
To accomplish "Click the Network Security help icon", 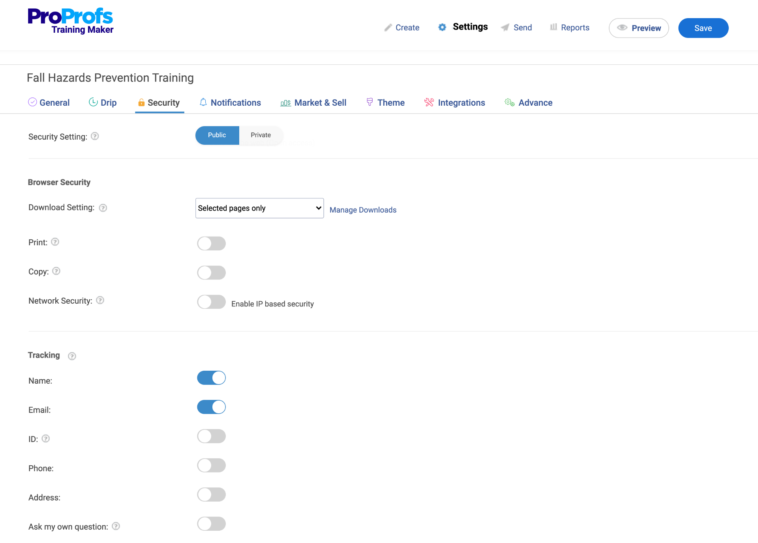I will (100, 300).
